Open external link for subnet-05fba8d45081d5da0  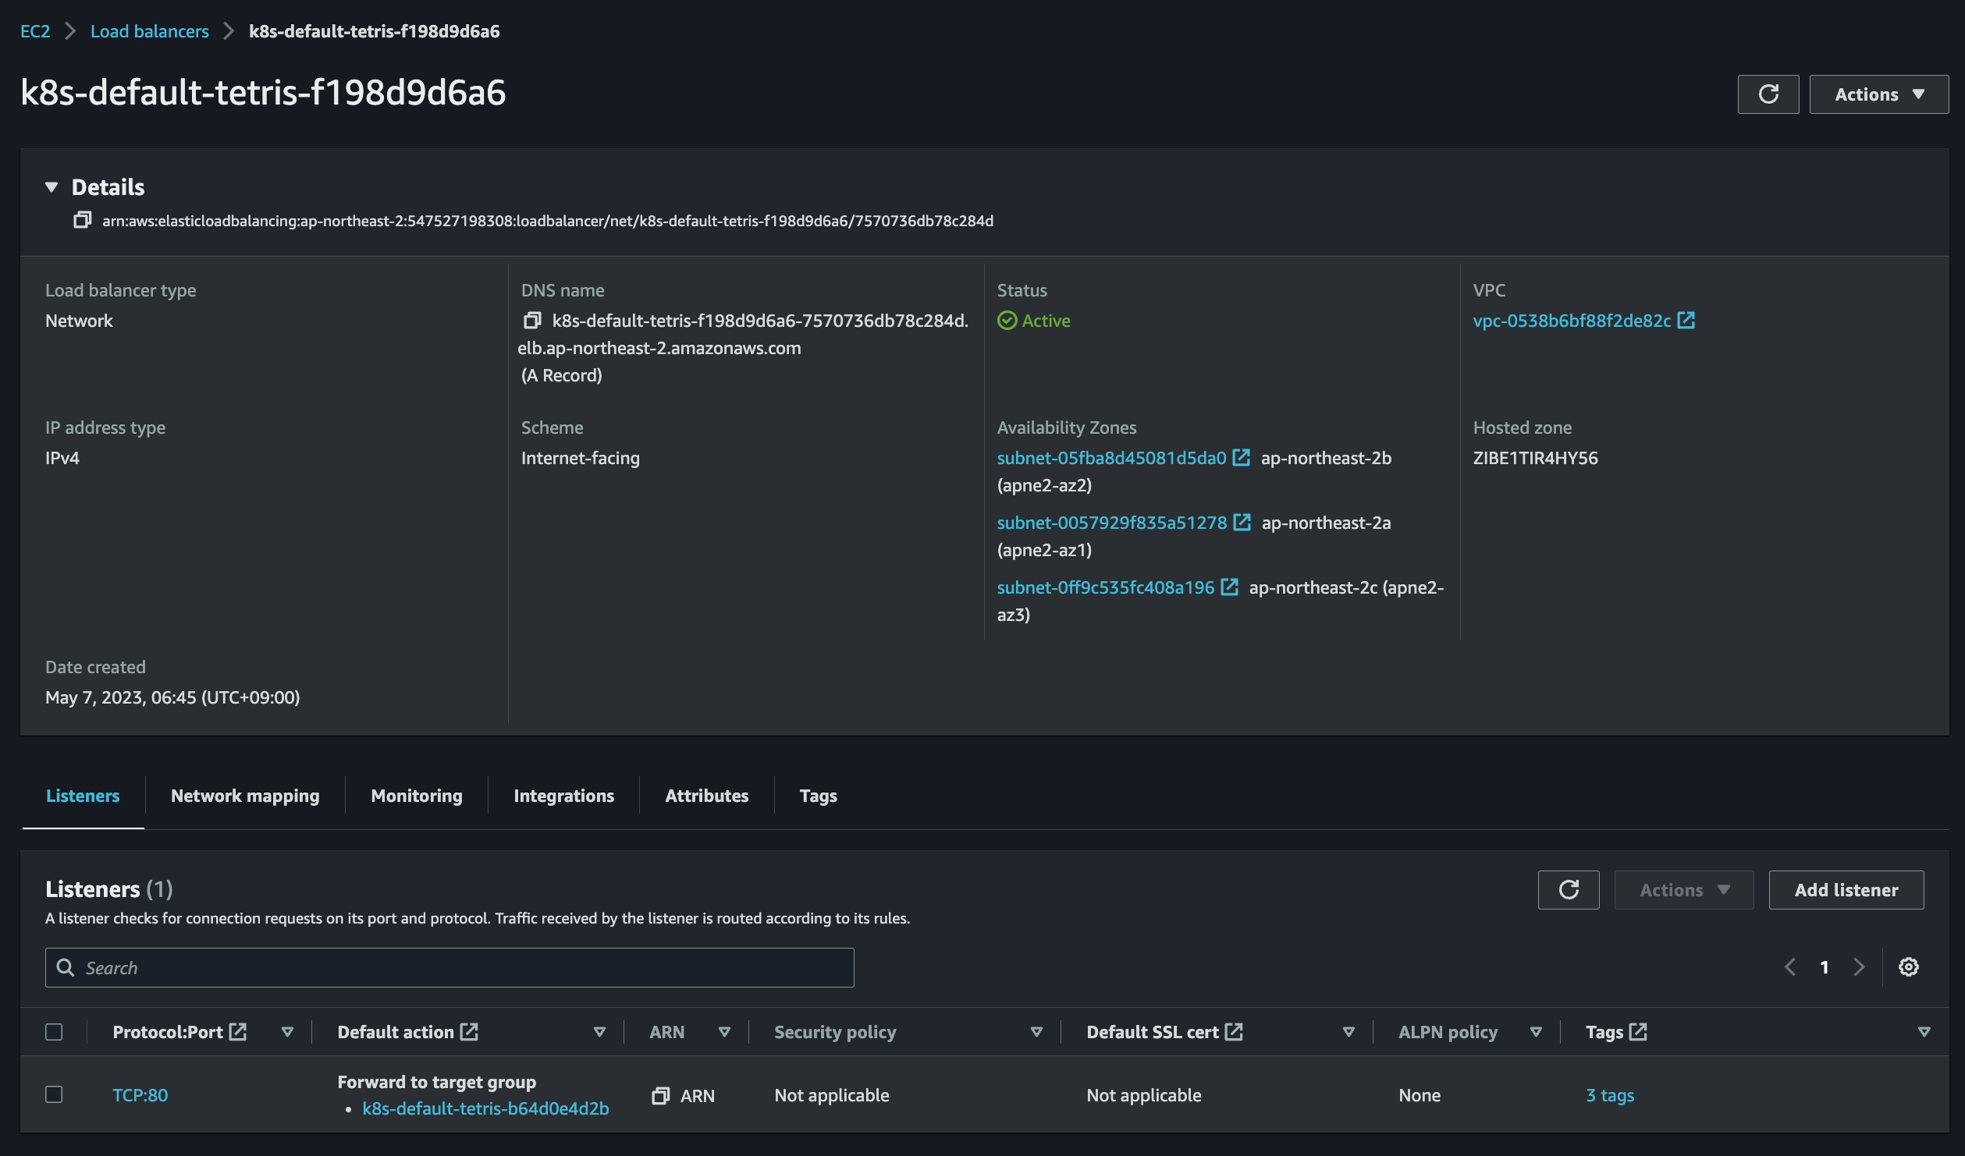[x=1241, y=458]
